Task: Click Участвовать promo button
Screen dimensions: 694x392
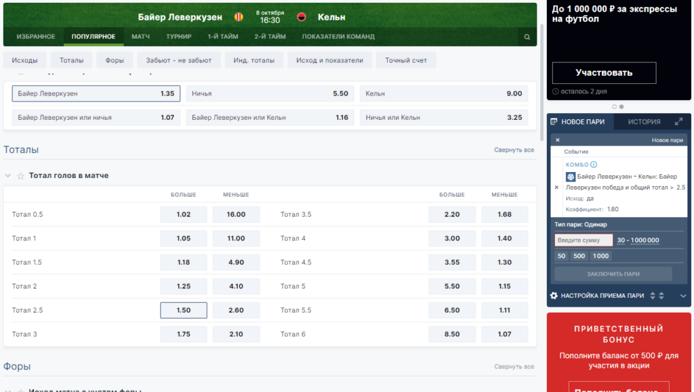Action: pos(604,73)
